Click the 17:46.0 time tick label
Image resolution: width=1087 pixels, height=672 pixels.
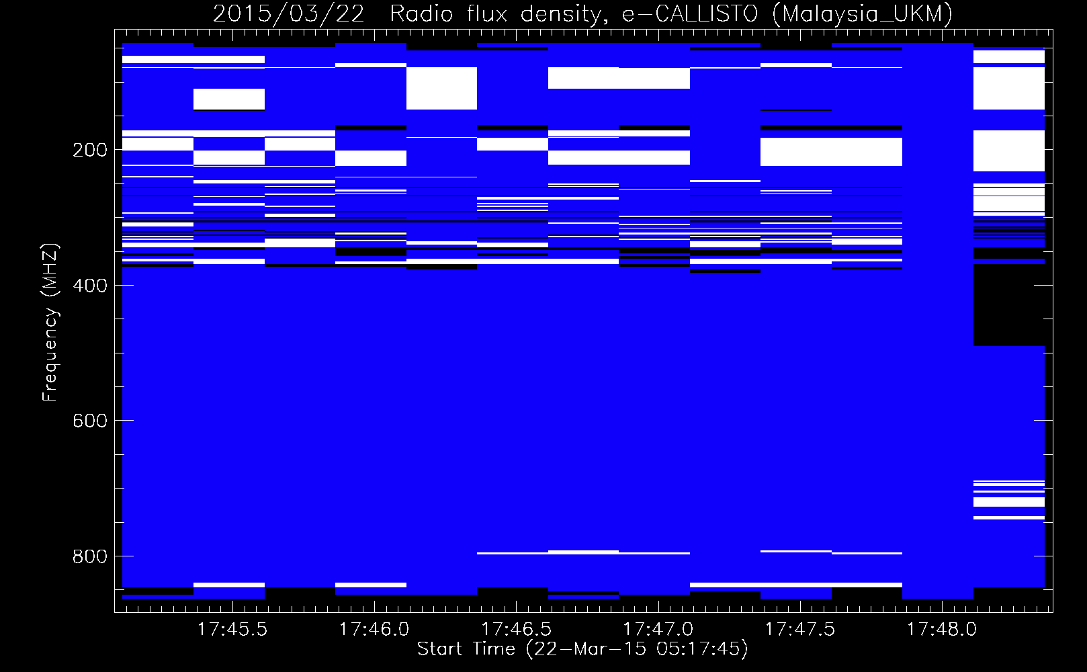pyautogui.click(x=374, y=629)
